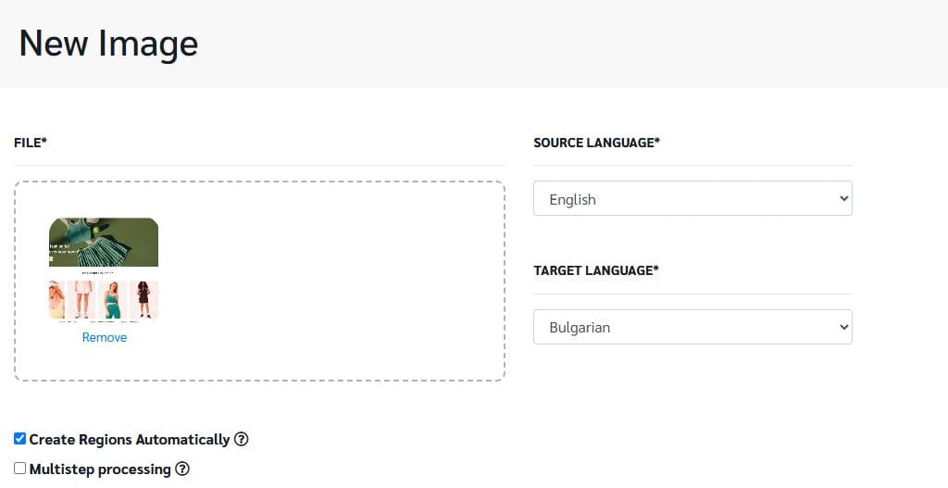This screenshot has width=948, height=488.
Task: Open the Target Language dropdown
Action: pos(692,327)
